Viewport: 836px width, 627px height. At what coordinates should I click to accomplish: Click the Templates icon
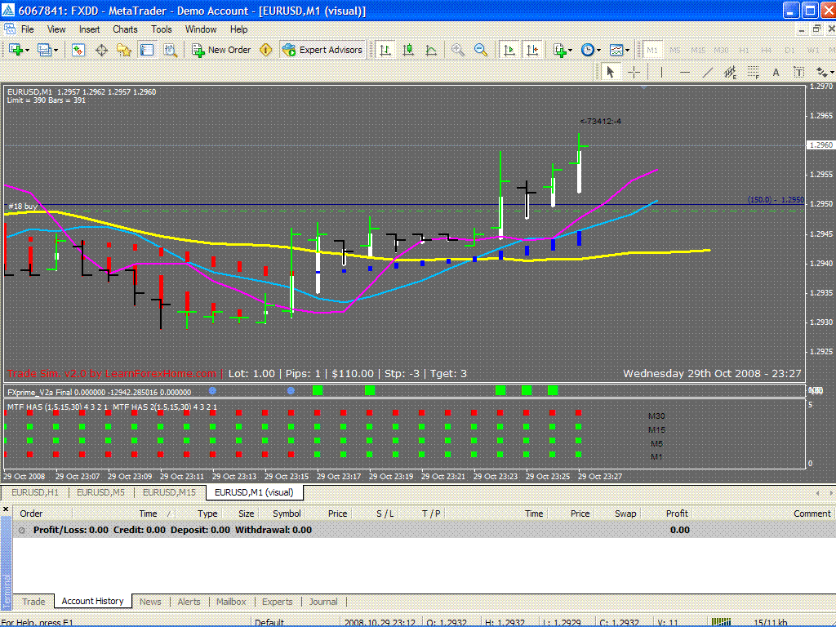(616, 50)
